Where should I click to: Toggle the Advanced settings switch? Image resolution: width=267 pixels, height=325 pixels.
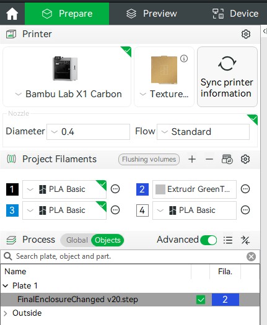[x=209, y=240]
